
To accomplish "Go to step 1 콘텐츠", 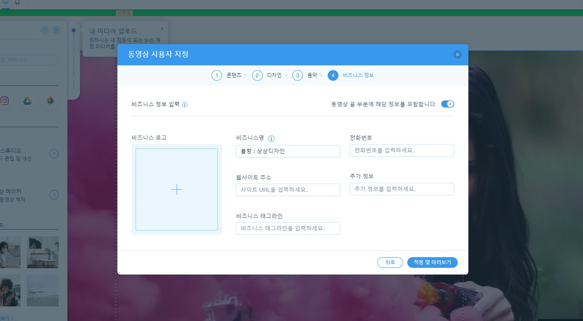I will tap(227, 75).
